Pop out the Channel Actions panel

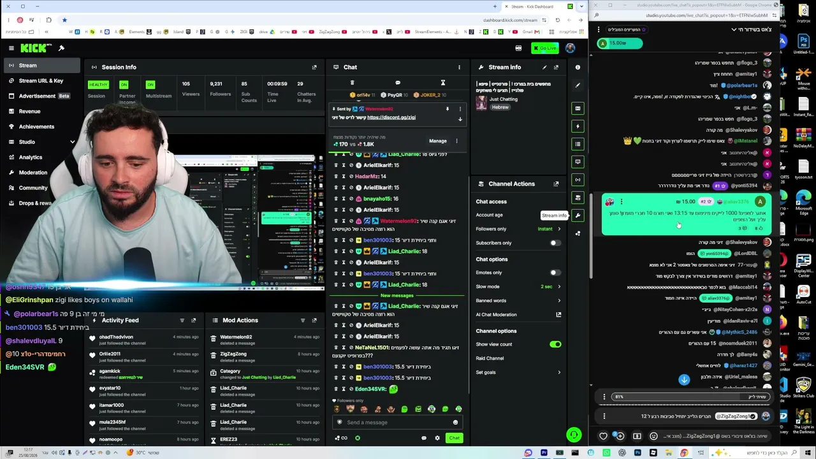pos(556,184)
